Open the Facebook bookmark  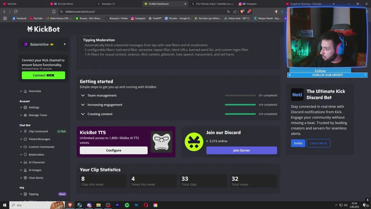(19, 18)
